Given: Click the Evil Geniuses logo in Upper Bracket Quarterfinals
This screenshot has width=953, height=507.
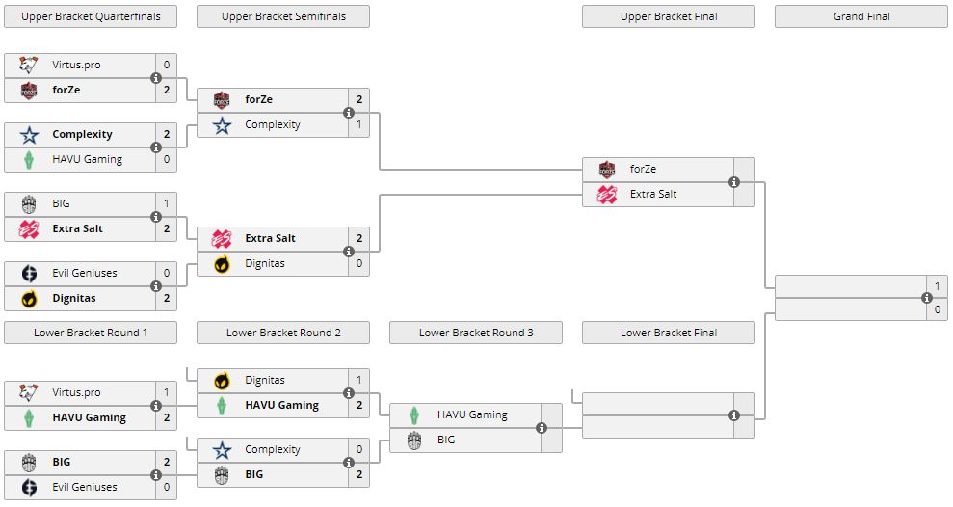Looking at the screenshot, I should click(28, 274).
